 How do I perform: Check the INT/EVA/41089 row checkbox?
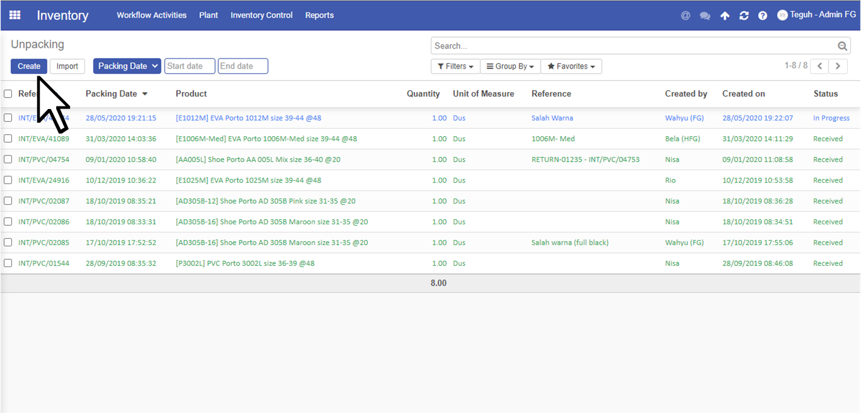click(x=8, y=139)
